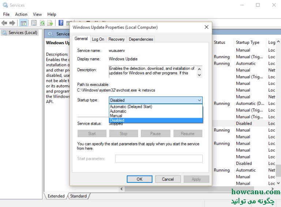Image resolution: width=281 pixels, height=207 pixels.
Task: Open the Action menu
Action: 21,14
